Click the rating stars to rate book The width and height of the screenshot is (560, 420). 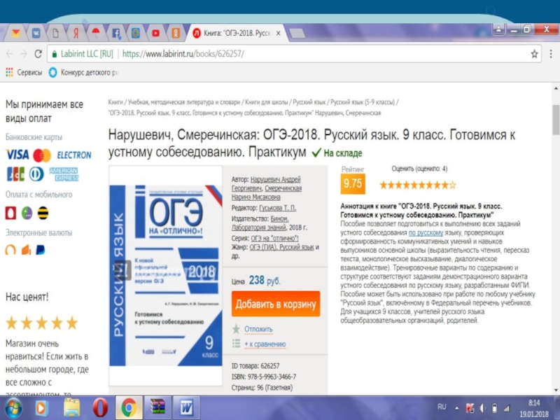pyautogui.click(x=417, y=185)
